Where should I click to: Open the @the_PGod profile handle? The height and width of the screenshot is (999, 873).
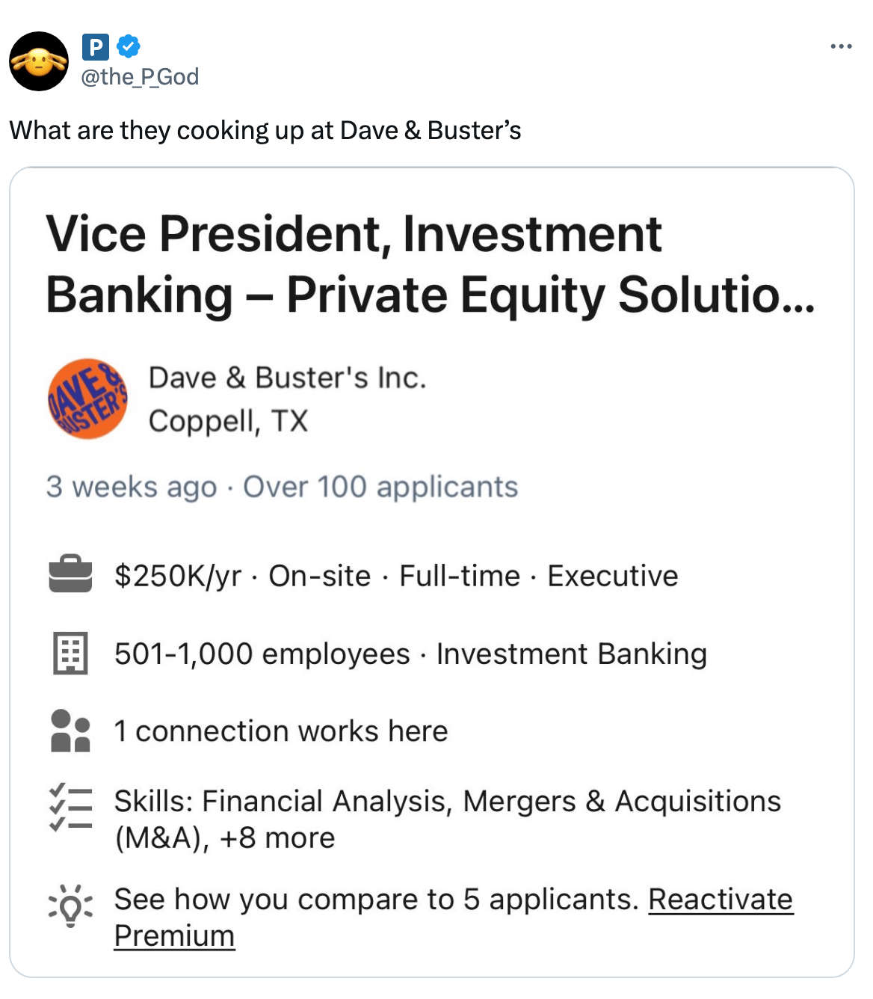(140, 77)
